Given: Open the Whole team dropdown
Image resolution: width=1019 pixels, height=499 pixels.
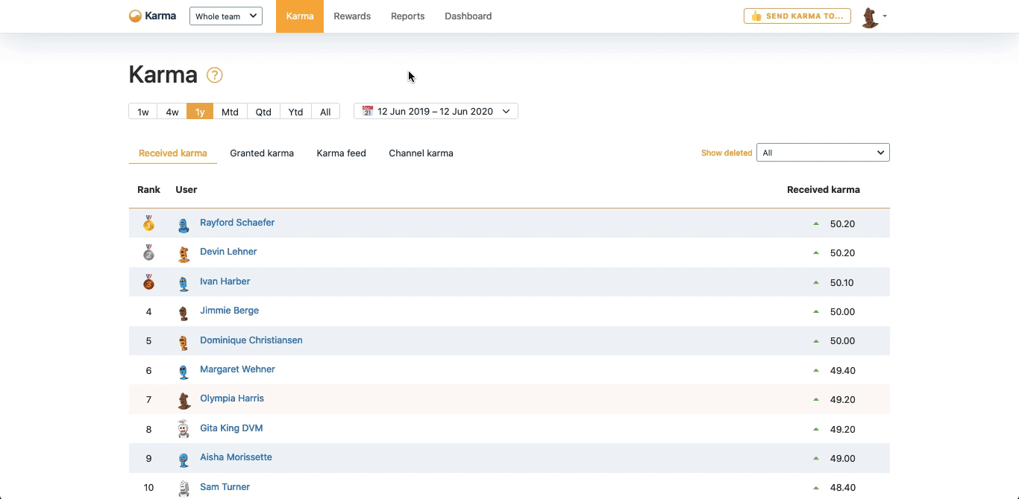Looking at the screenshot, I should [226, 16].
